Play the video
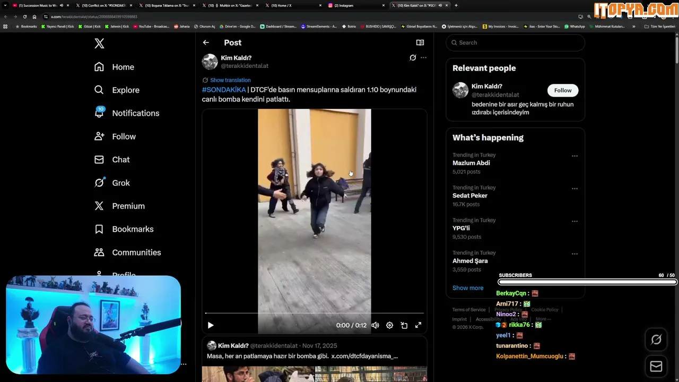The width and height of the screenshot is (679, 382). [211, 325]
